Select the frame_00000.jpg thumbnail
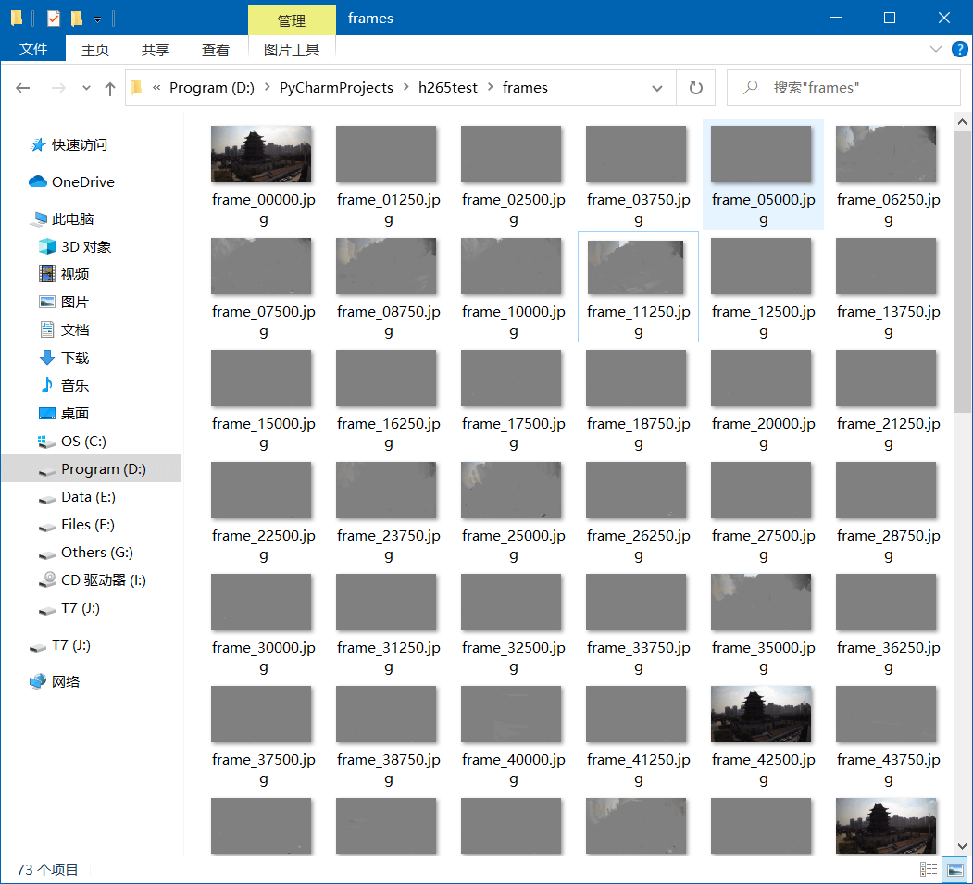The height and width of the screenshot is (884, 973). pyautogui.click(x=261, y=154)
